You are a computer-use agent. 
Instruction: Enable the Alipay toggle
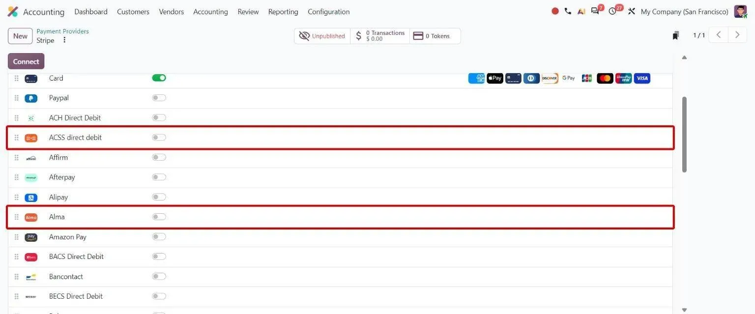159,197
